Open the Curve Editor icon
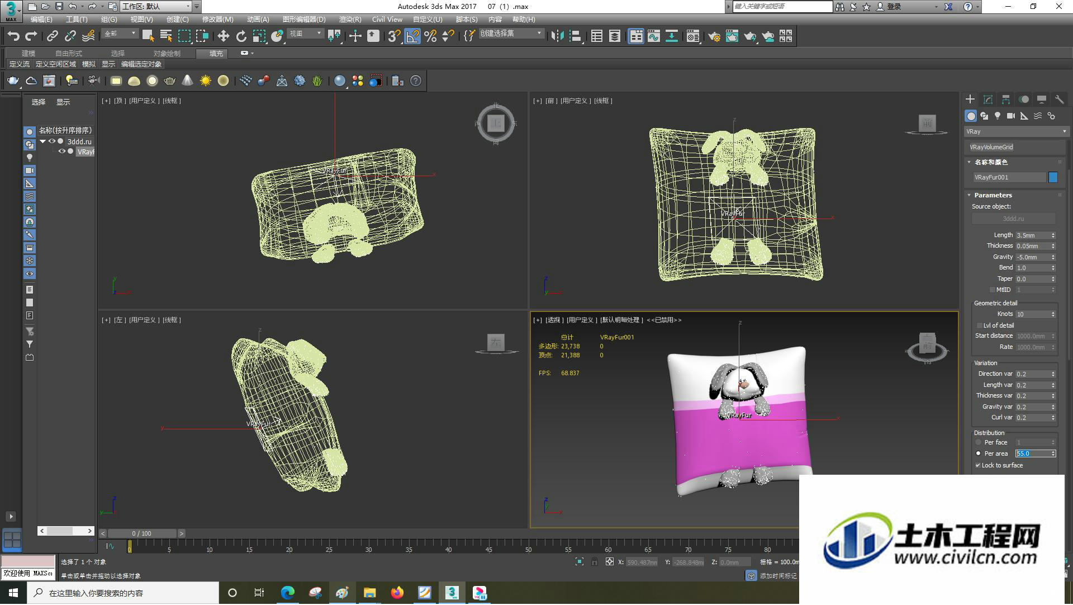1073x605 pixels. (x=654, y=36)
